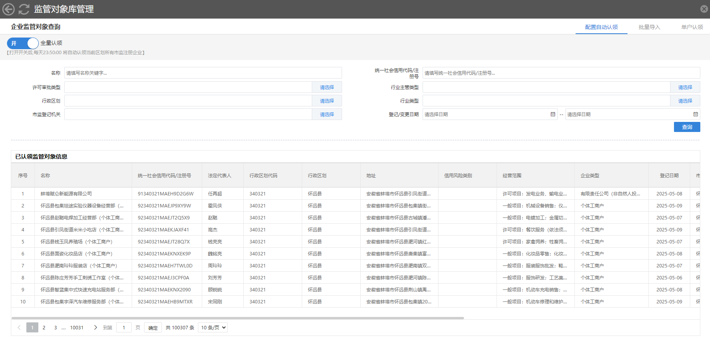Click 共 100307 条 total count text
This screenshot has width=710, height=351.
180,327
